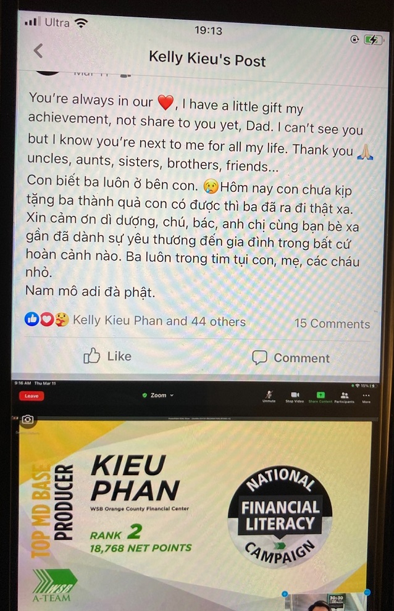This screenshot has height=611, width=394.
Task: Open the Kelly Kieu Phan reactions list
Action: pyautogui.click(x=159, y=321)
